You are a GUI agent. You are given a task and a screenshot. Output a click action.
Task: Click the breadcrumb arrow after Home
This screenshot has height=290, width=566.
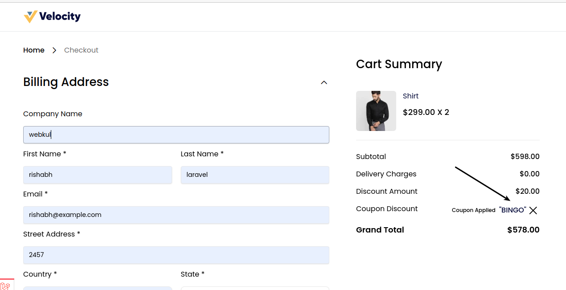[54, 50]
